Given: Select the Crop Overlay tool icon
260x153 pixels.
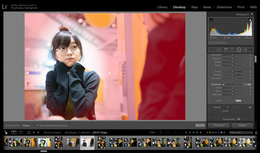Looking at the screenshot, I should point(212,50).
